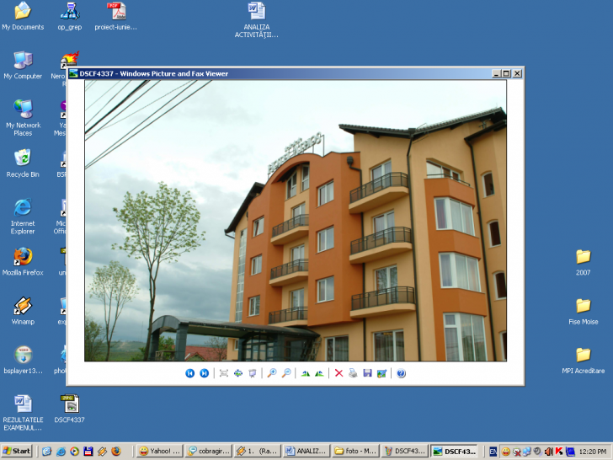The image size is (613, 460).
Task: Zoom out of the picture
Action: tap(286, 373)
